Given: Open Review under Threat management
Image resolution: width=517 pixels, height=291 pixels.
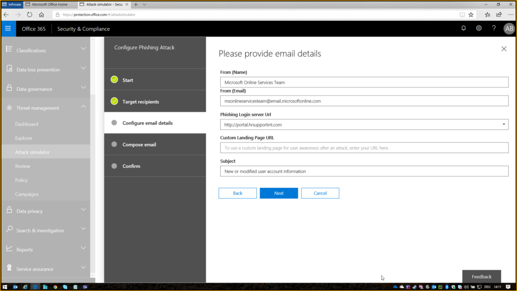Looking at the screenshot, I should pyautogui.click(x=22, y=166).
